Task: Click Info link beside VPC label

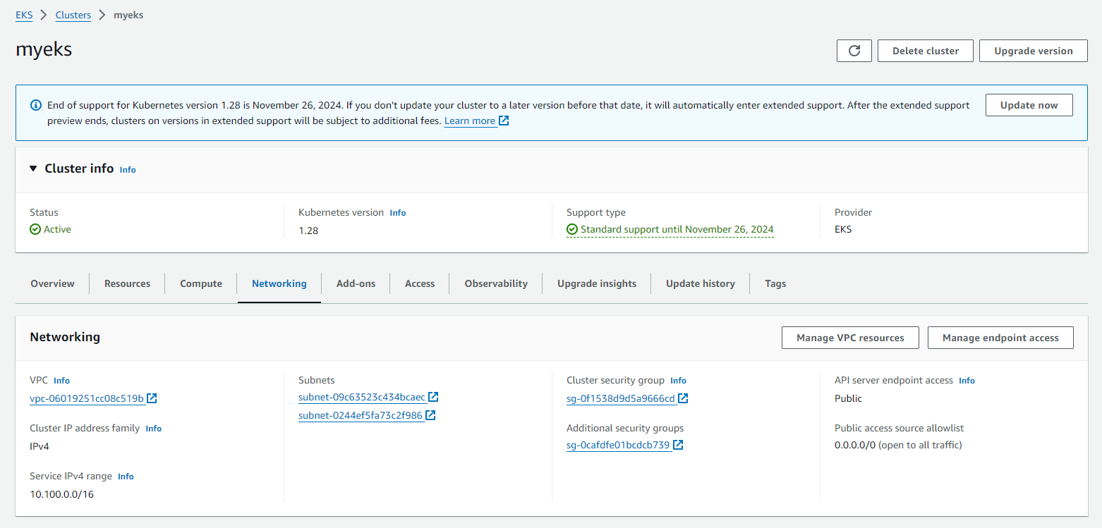Action: pos(61,380)
